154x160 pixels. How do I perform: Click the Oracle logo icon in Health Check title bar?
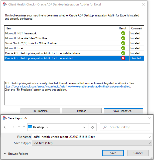pyautogui.click(x=5, y=4)
